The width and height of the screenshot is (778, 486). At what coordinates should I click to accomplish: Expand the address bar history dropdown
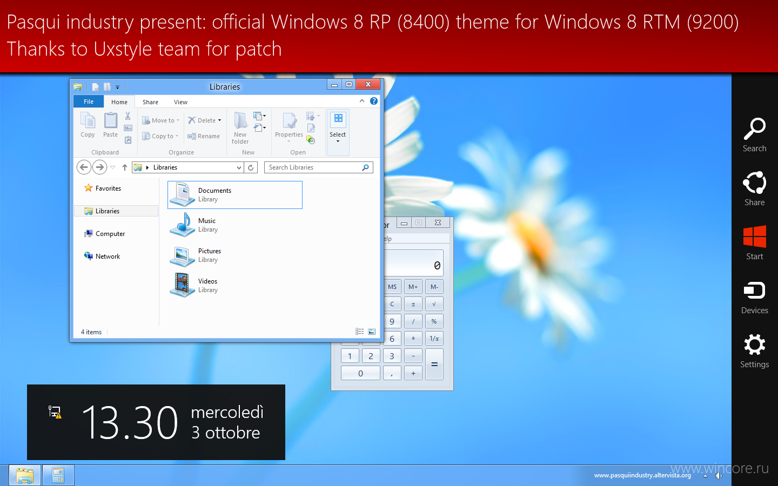[x=239, y=167]
